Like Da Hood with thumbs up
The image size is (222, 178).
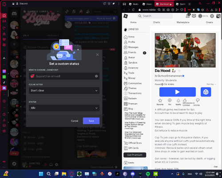click(185, 101)
